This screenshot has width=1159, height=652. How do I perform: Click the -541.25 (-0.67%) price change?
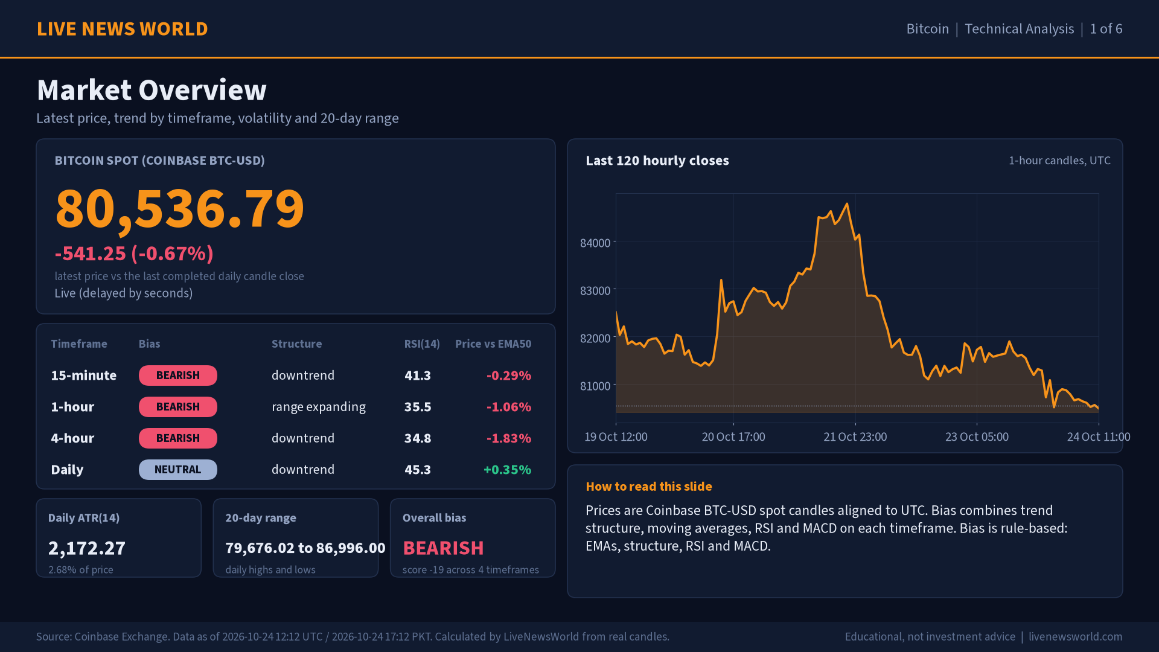click(x=134, y=254)
